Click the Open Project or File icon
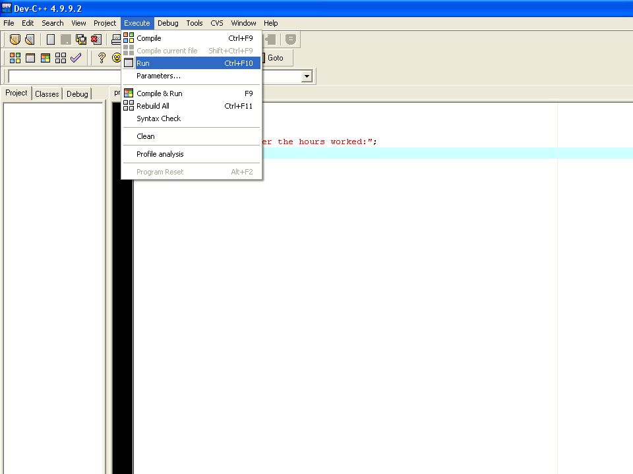 click(30, 39)
